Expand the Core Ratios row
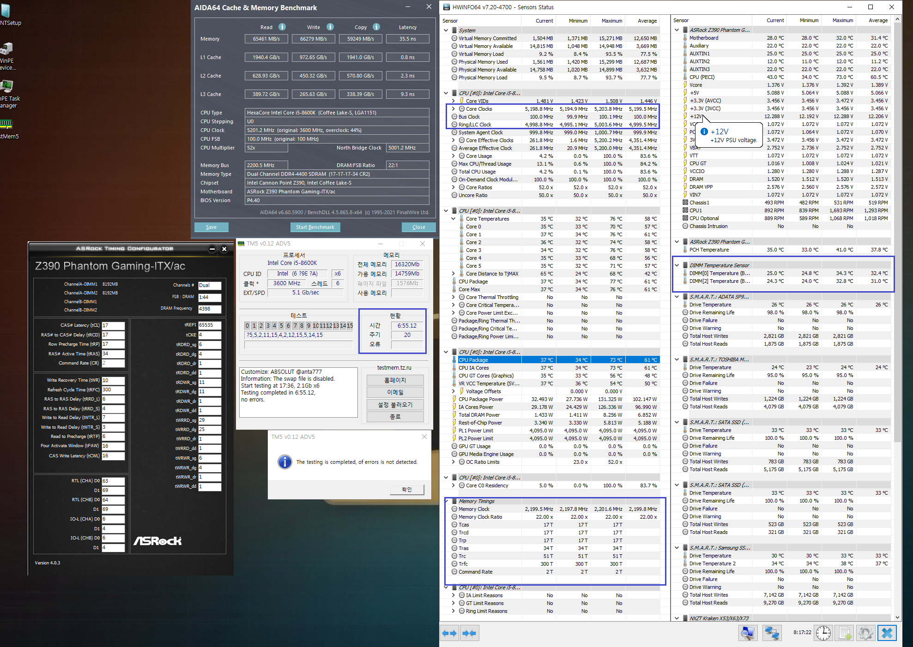913x647 pixels. [453, 187]
